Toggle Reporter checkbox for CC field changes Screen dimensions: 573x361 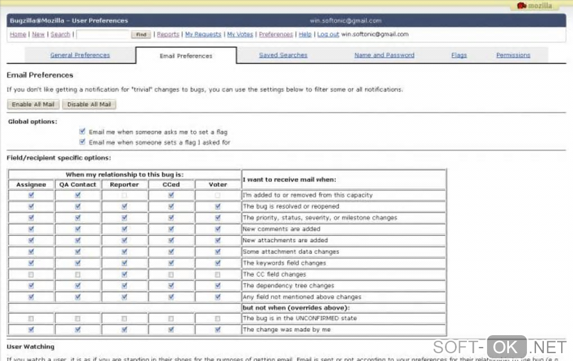pos(125,275)
